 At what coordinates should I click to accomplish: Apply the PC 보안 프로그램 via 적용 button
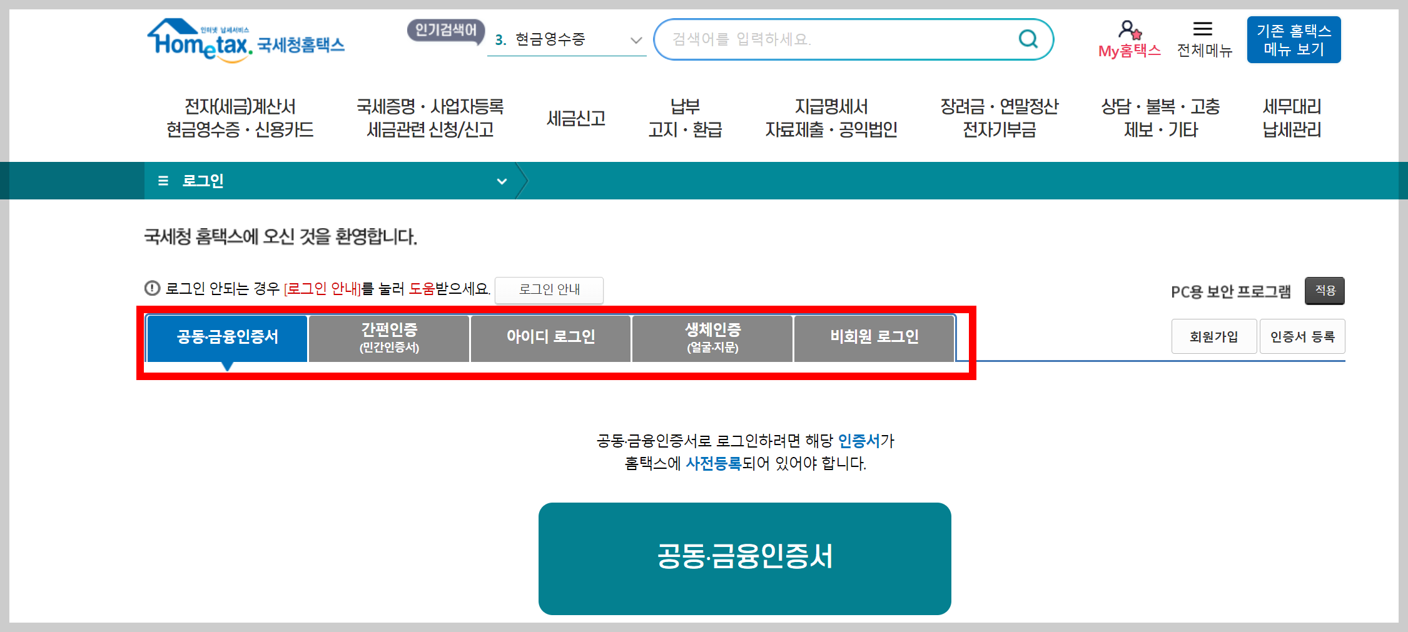[x=1324, y=290]
